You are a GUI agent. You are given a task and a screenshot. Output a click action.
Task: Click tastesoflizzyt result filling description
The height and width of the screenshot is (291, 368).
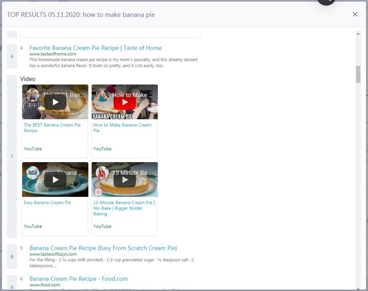coord(111,263)
